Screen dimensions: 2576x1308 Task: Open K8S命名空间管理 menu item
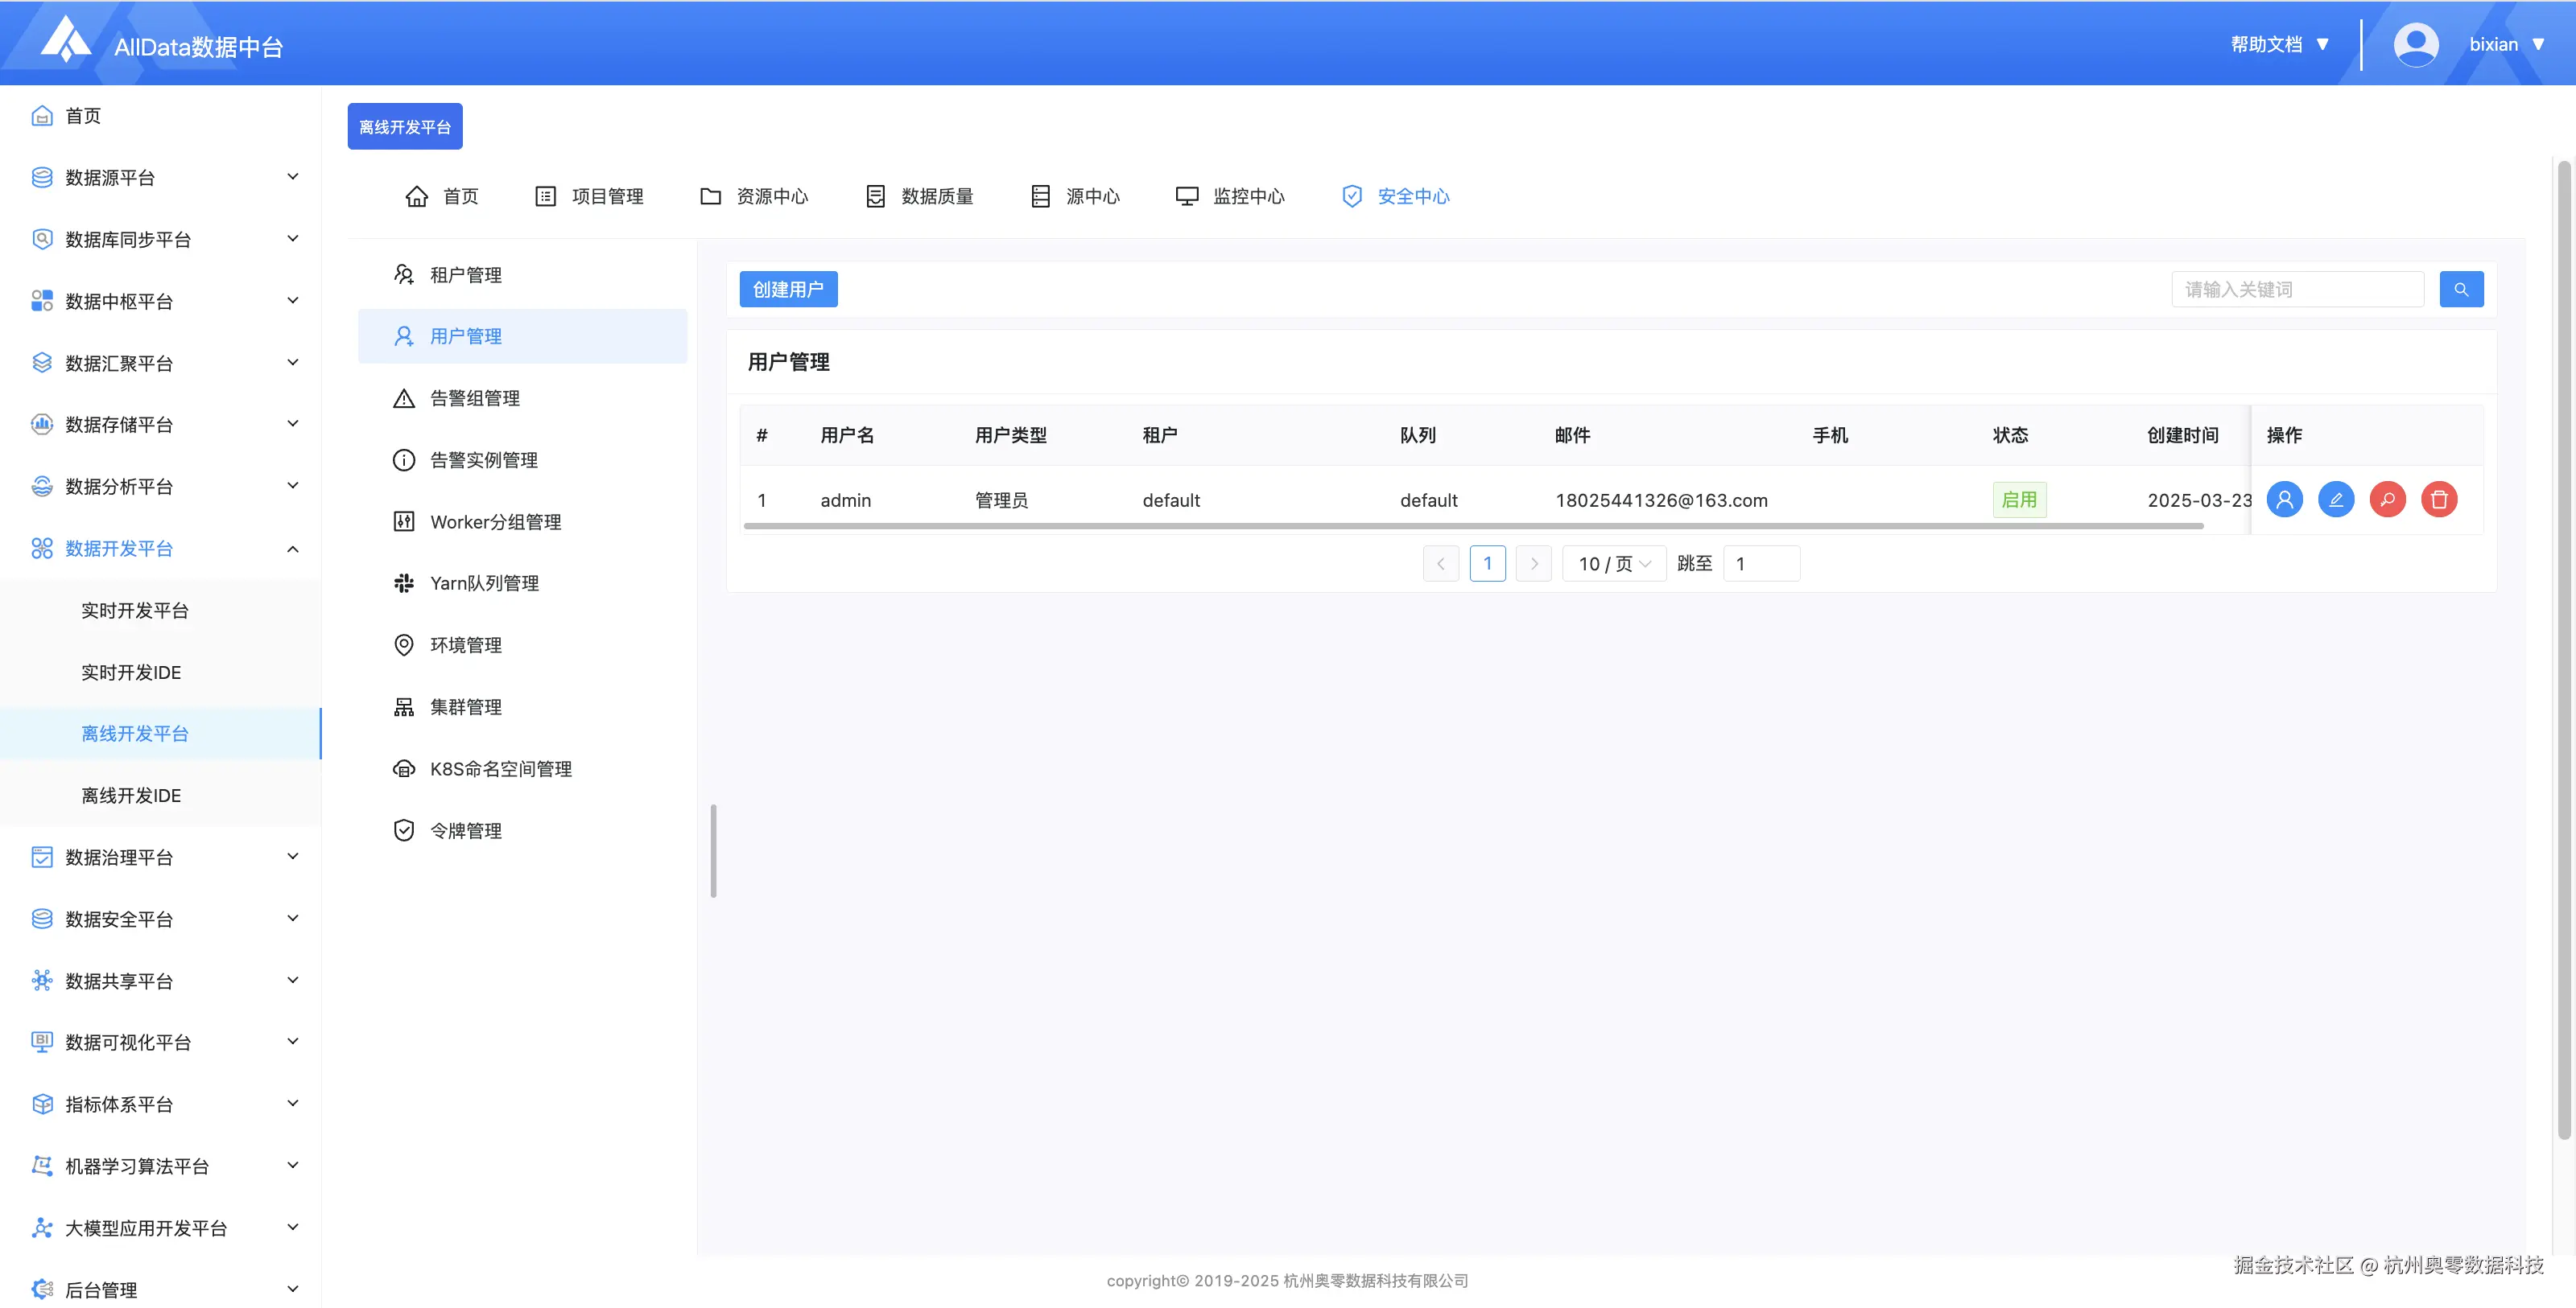click(x=500, y=769)
